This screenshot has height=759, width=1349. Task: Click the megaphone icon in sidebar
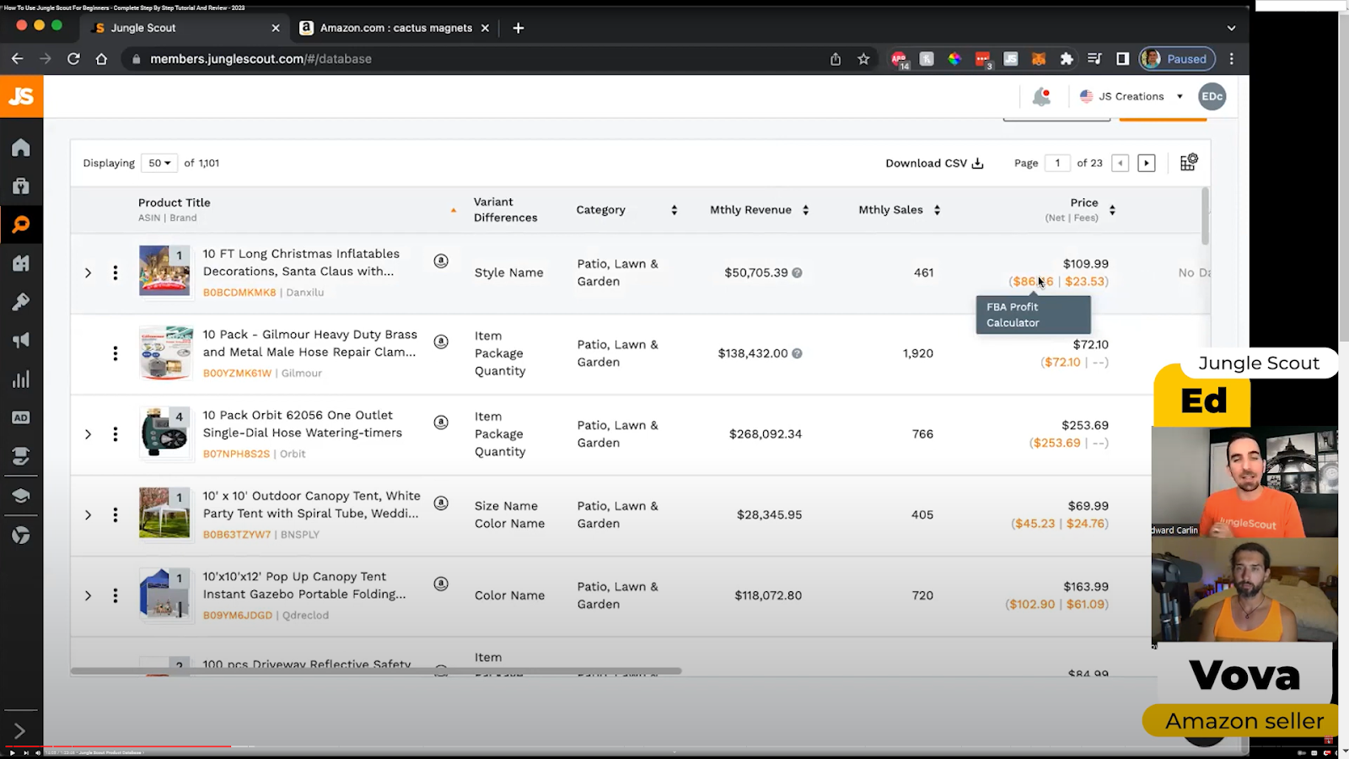[21, 341]
